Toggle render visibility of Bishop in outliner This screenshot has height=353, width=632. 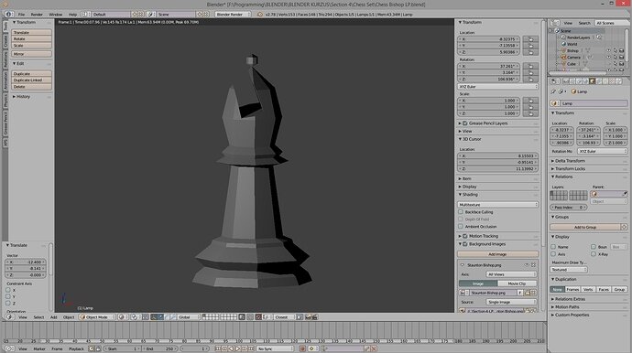coord(621,50)
